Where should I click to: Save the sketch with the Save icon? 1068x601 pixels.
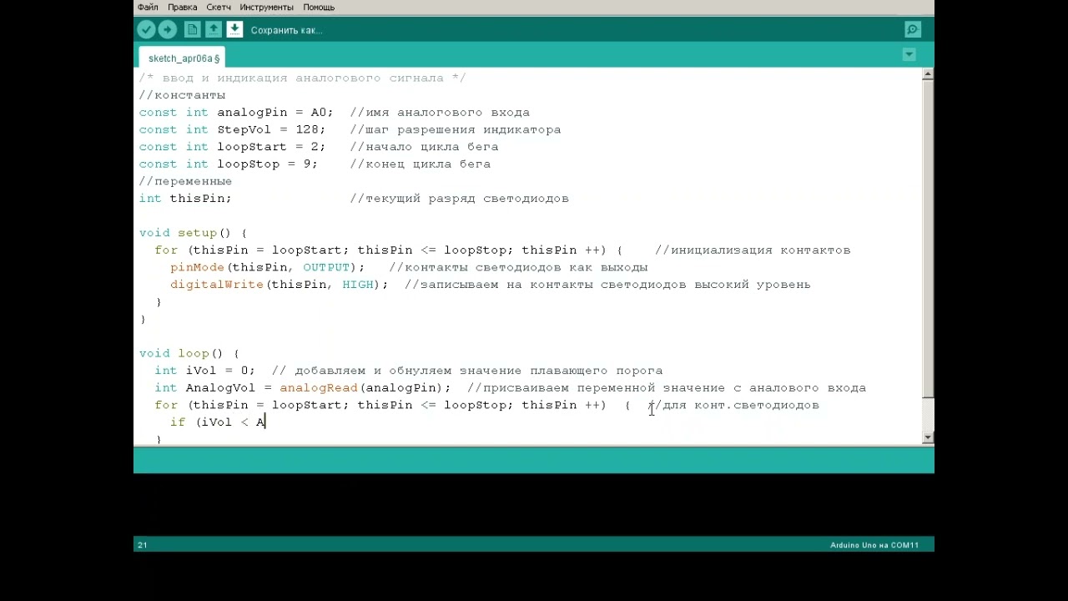pyautogui.click(x=234, y=29)
